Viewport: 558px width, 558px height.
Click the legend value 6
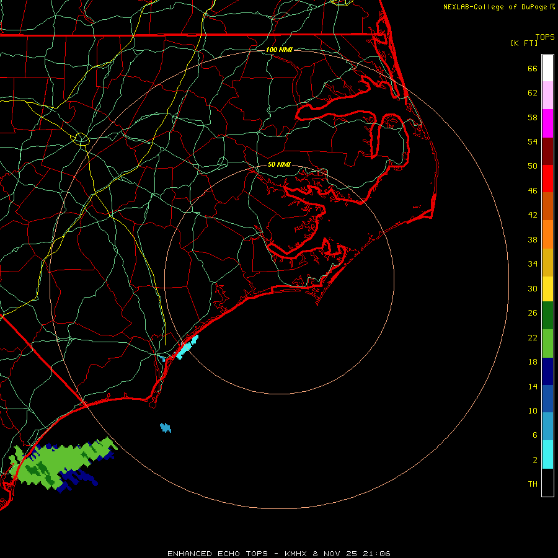pyautogui.click(x=535, y=435)
